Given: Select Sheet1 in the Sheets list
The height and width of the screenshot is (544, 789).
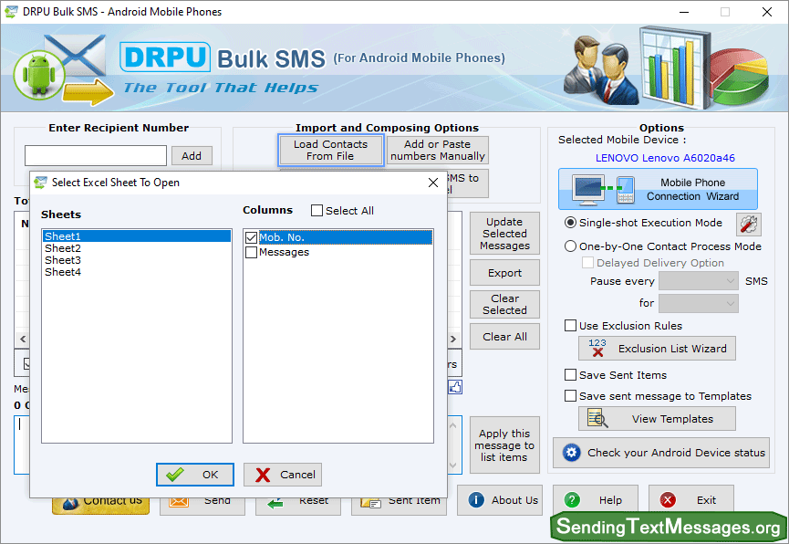Looking at the screenshot, I should point(137,236).
